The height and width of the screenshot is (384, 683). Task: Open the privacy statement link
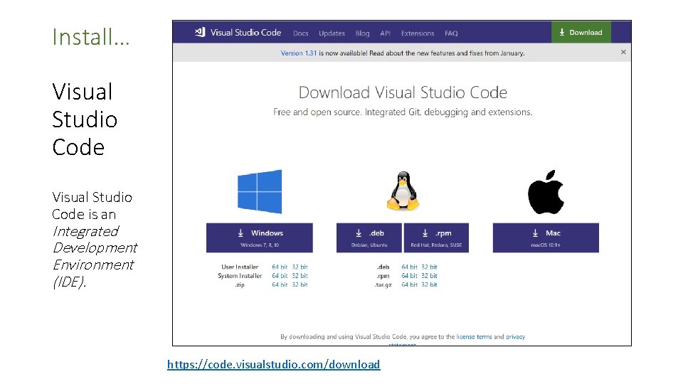pos(515,336)
